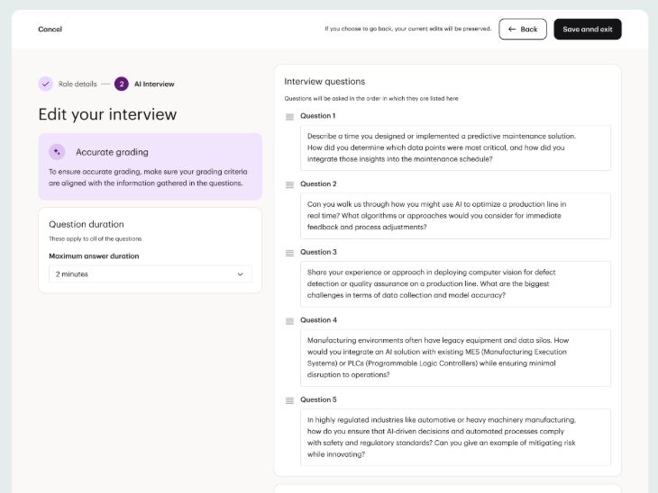
Task: Click the dropdown chevron next to 2 minutes
Action: (240, 273)
